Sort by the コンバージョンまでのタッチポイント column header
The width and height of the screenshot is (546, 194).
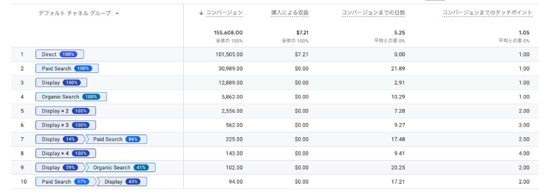[x=488, y=13]
